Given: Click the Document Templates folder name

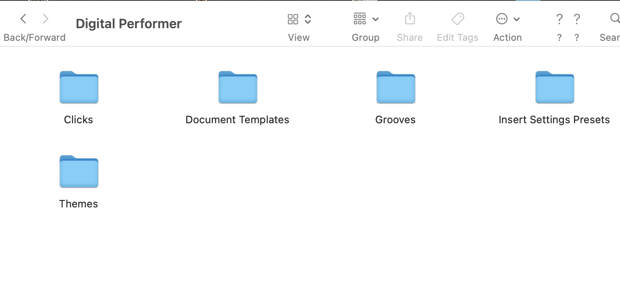Looking at the screenshot, I should (x=237, y=120).
